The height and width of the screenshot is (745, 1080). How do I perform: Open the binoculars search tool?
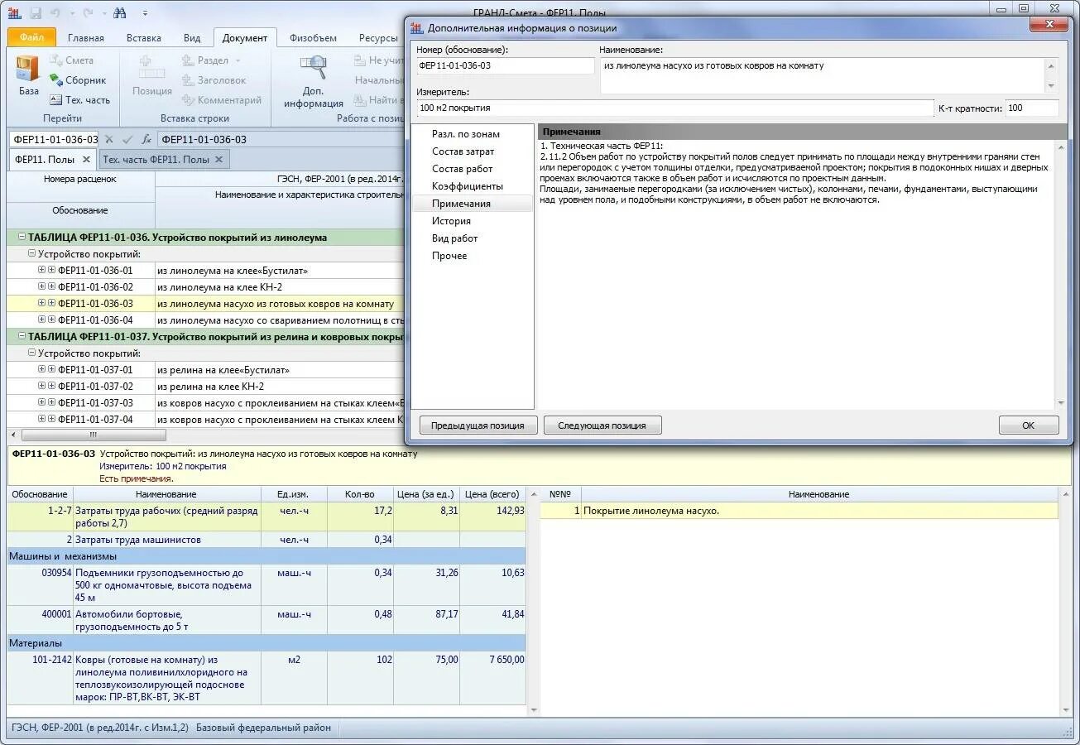(120, 12)
